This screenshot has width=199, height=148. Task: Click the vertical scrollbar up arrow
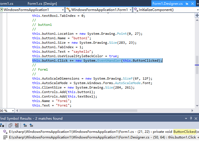pyautogui.click(x=197, y=20)
